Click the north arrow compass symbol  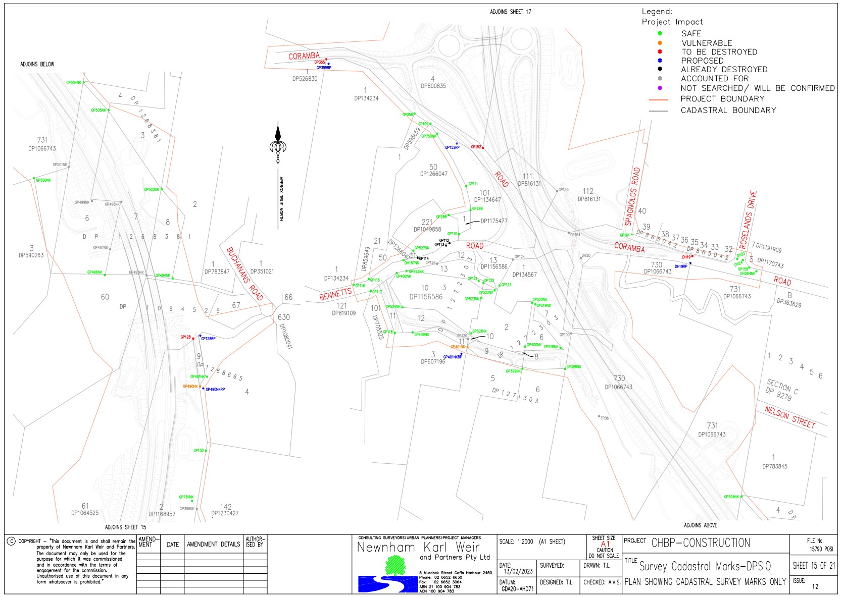(x=278, y=143)
